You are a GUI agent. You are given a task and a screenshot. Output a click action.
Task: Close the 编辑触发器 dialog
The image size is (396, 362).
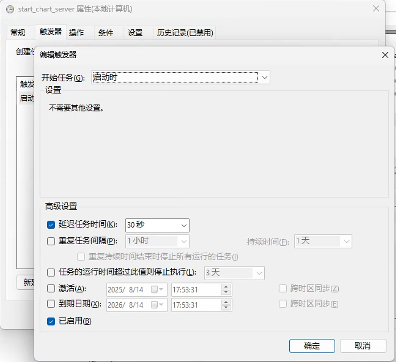point(385,55)
